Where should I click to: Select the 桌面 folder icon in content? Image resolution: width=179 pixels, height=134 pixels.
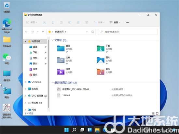coord(61,48)
